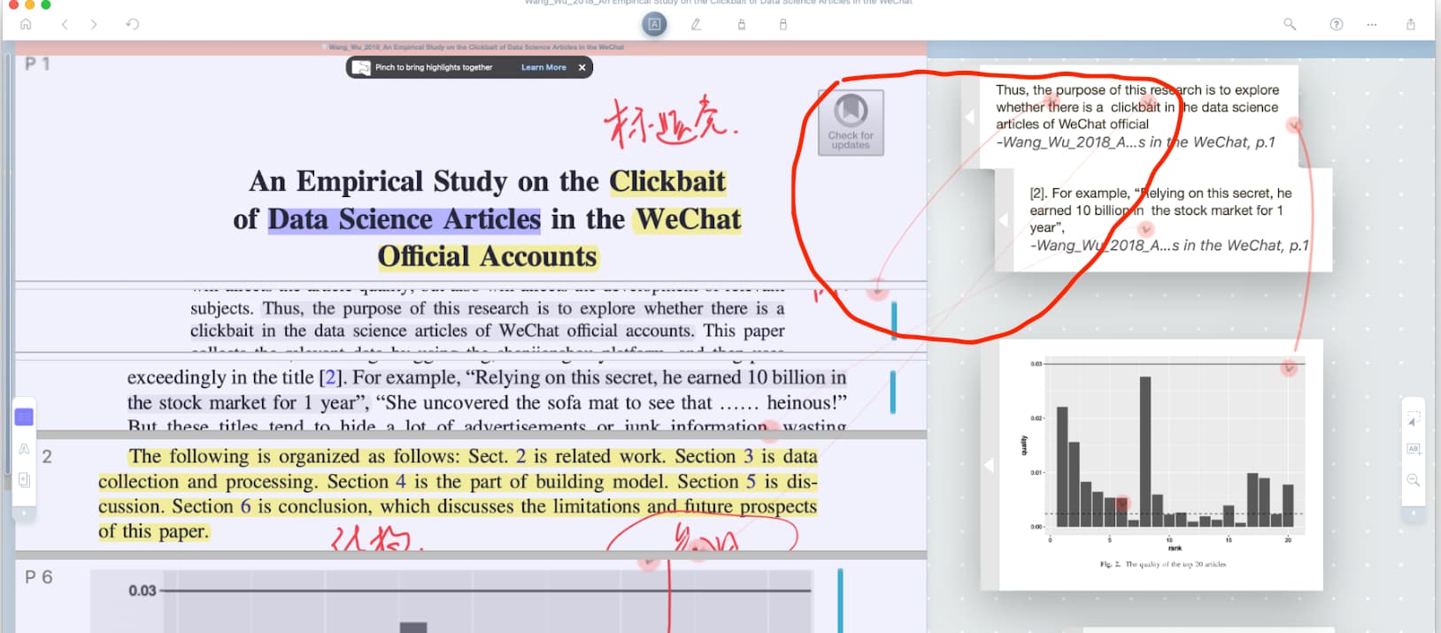Image resolution: width=1441 pixels, height=633 pixels.
Task: Expand the left sidebar tool panel arrow
Action: coord(24,512)
